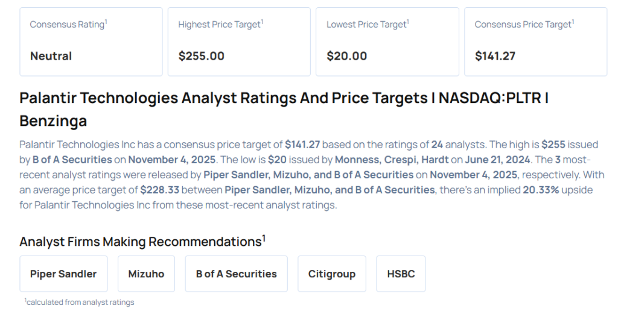Click the Analyst Firms Making Recommendations heading
618x320 pixels.
[x=142, y=242]
